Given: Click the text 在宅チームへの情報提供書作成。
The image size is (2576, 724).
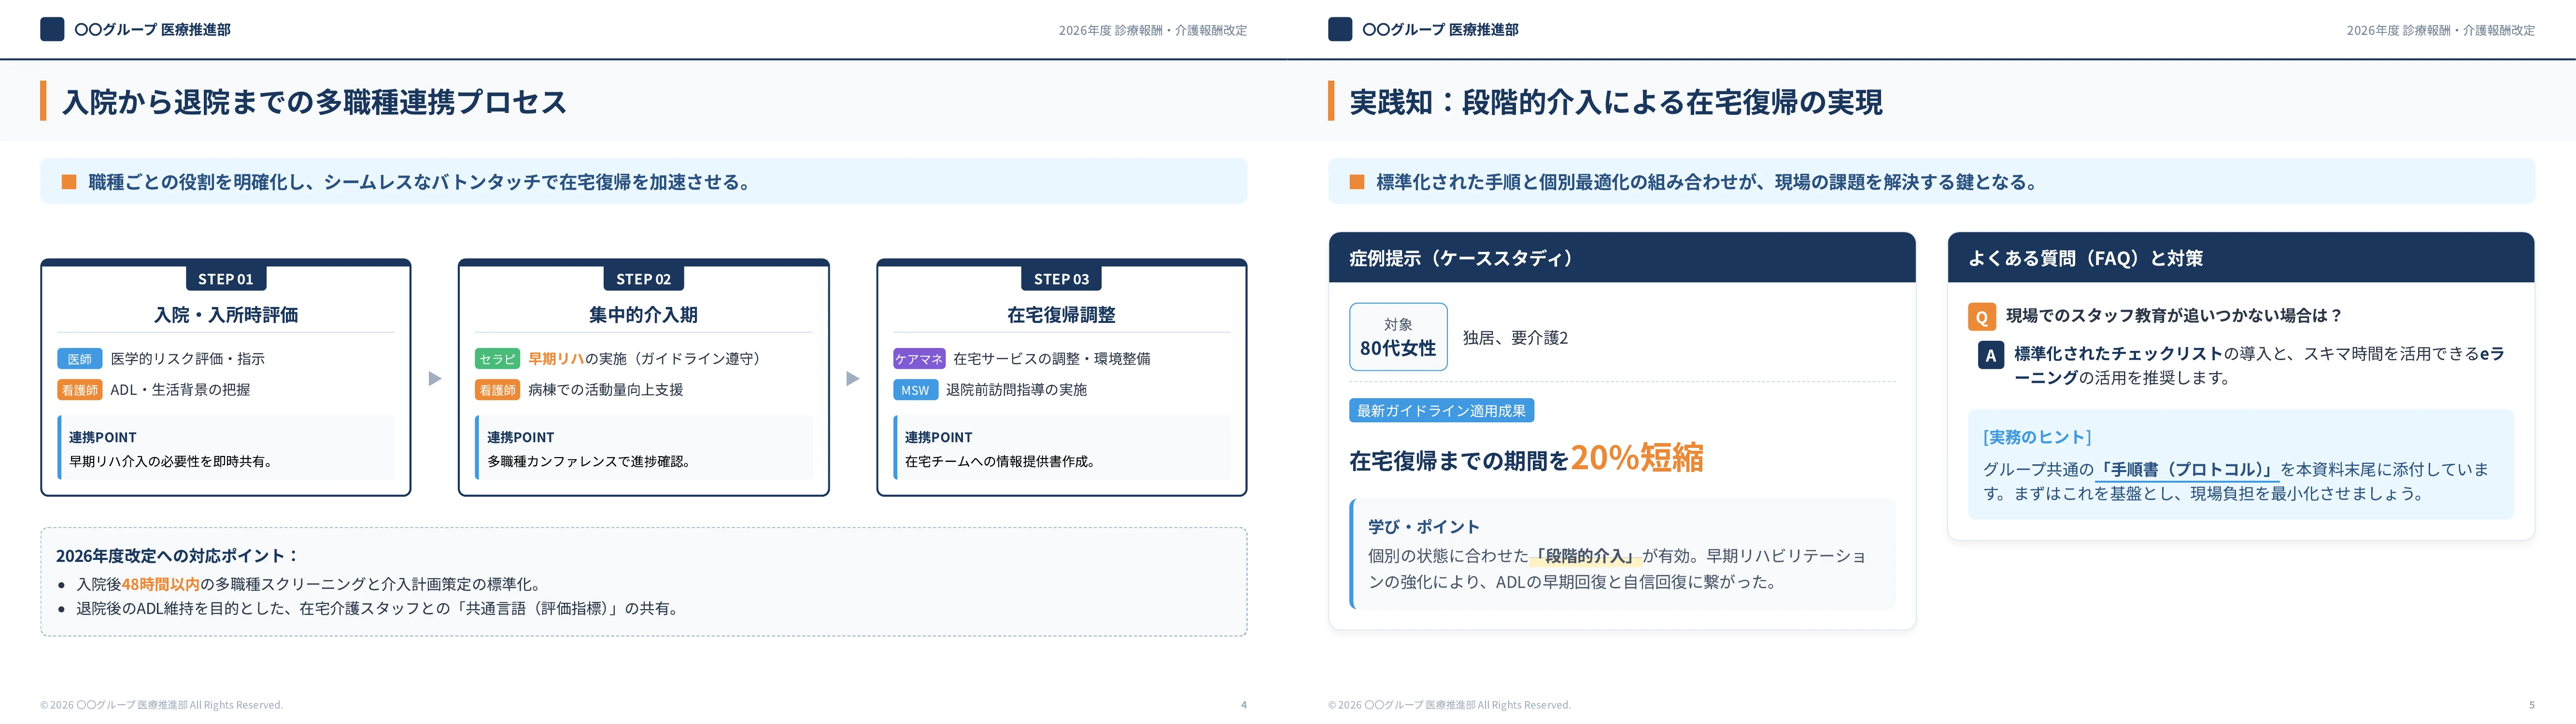Looking at the screenshot, I should point(1001,462).
